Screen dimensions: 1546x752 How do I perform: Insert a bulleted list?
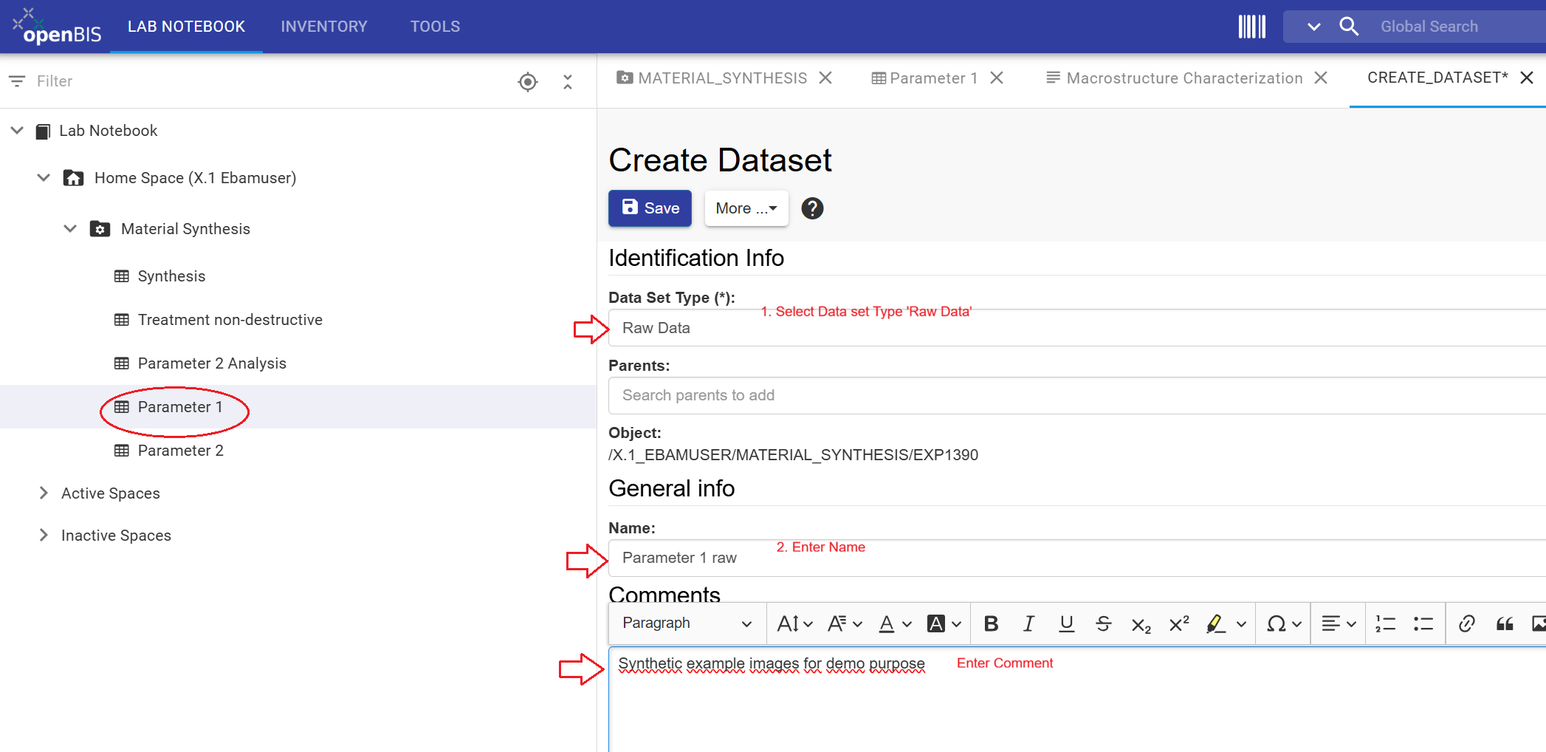pyautogui.click(x=1423, y=624)
